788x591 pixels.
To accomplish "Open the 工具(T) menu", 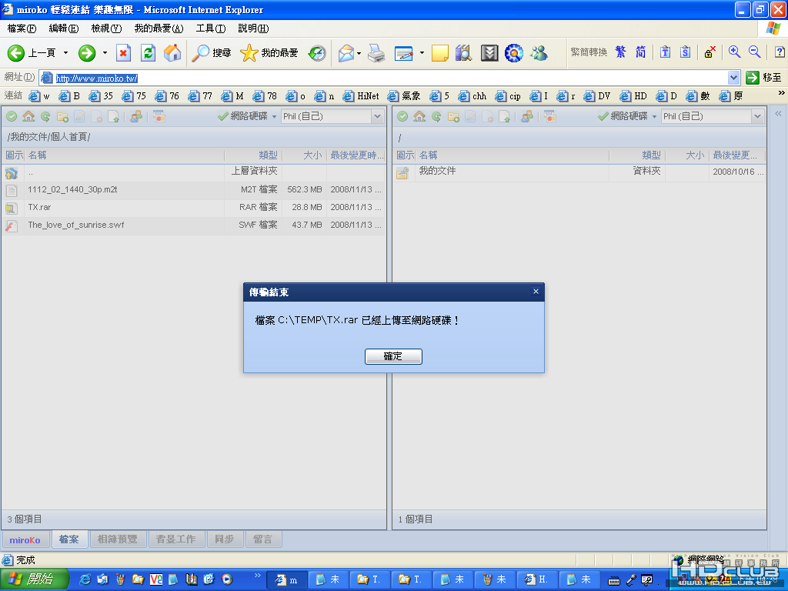I will pos(211,28).
